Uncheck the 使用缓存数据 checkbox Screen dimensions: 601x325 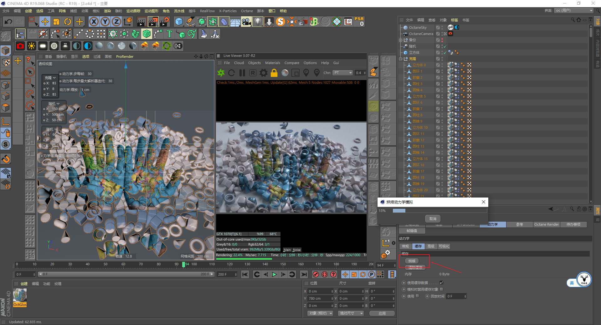click(x=441, y=283)
